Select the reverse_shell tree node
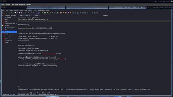The width and height of the screenshot is (173, 97). pyautogui.click(x=8, y=36)
